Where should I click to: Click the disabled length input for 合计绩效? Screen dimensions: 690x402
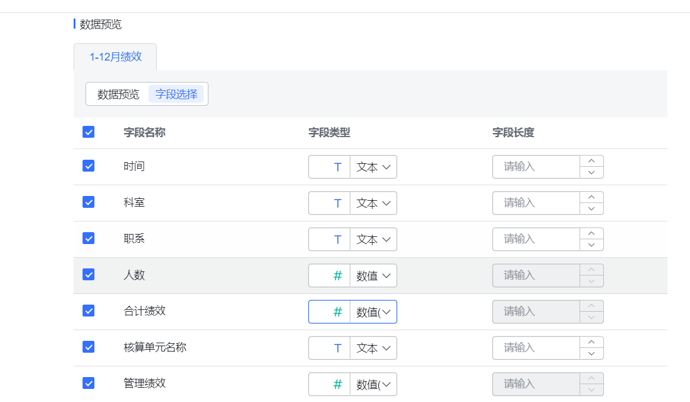click(536, 311)
